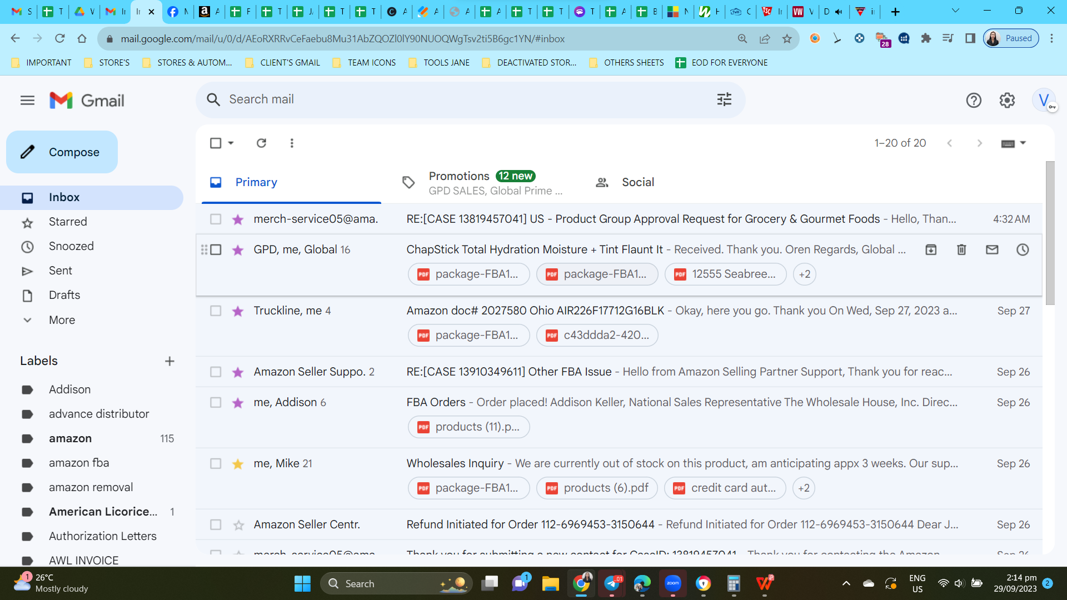The width and height of the screenshot is (1067, 600).
Task: Show more attachments (+2) on Wholesales Inquiry
Action: (x=804, y=488)
